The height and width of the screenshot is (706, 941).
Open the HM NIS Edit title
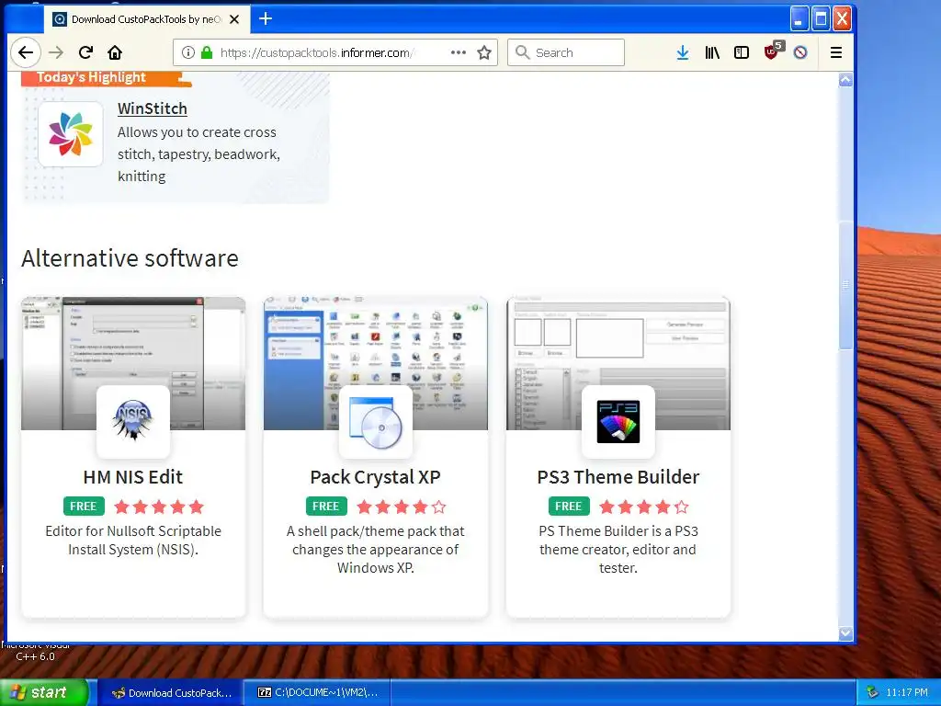[132, 477]
